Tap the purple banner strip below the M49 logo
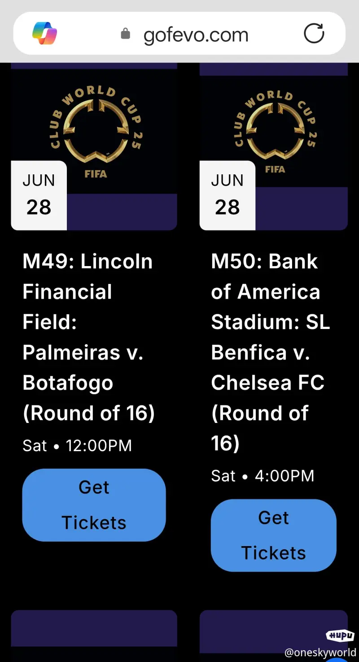 122,212
